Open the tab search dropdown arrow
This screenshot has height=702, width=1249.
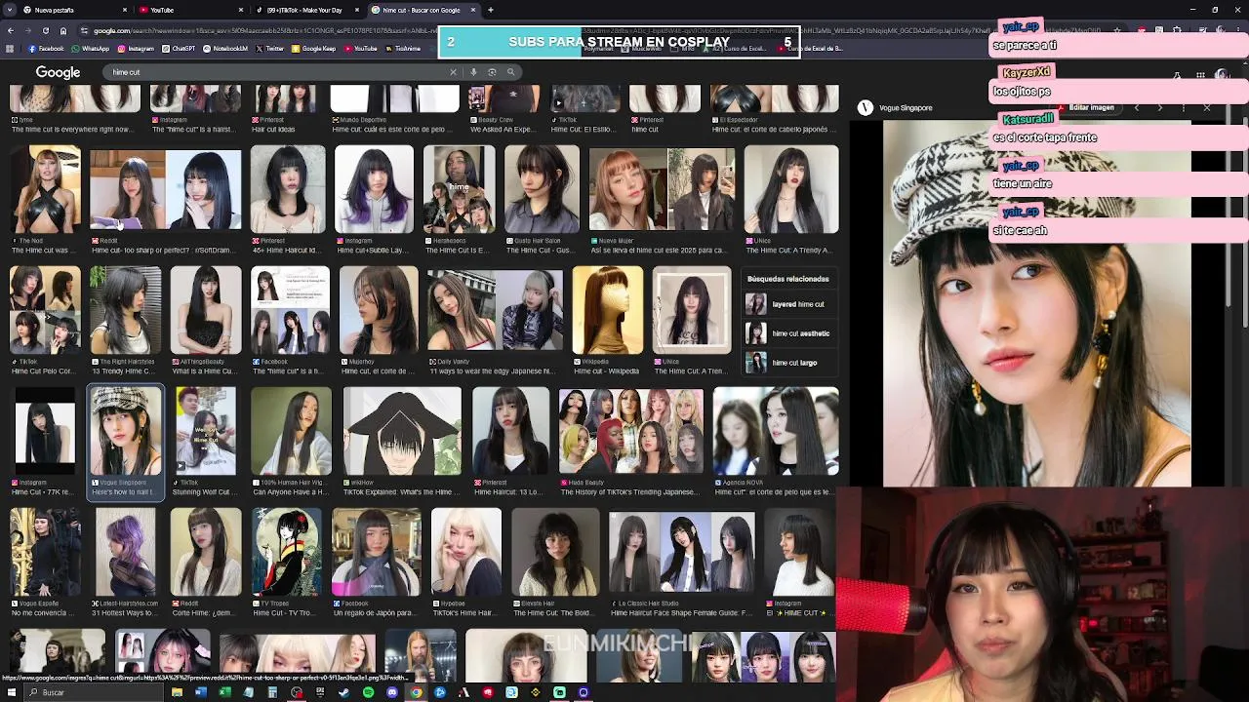[x=9, y=10]
